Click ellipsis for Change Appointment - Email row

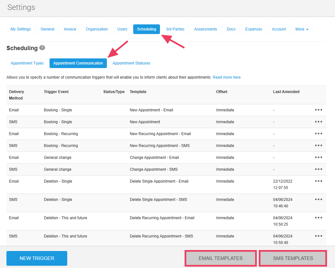click(x=318, y=157)
